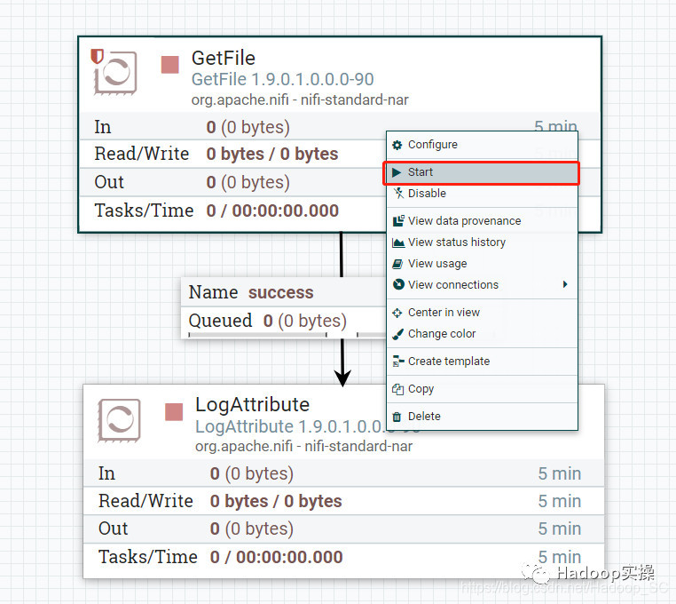Click the View connections compass icon

pyautogui.click(x=399, y=284)
